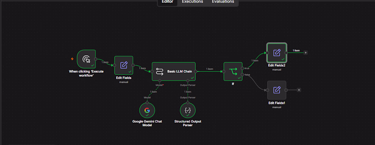375x145 pixels.
Task: Open the Evaluations tab
Action: click(223, 2)
